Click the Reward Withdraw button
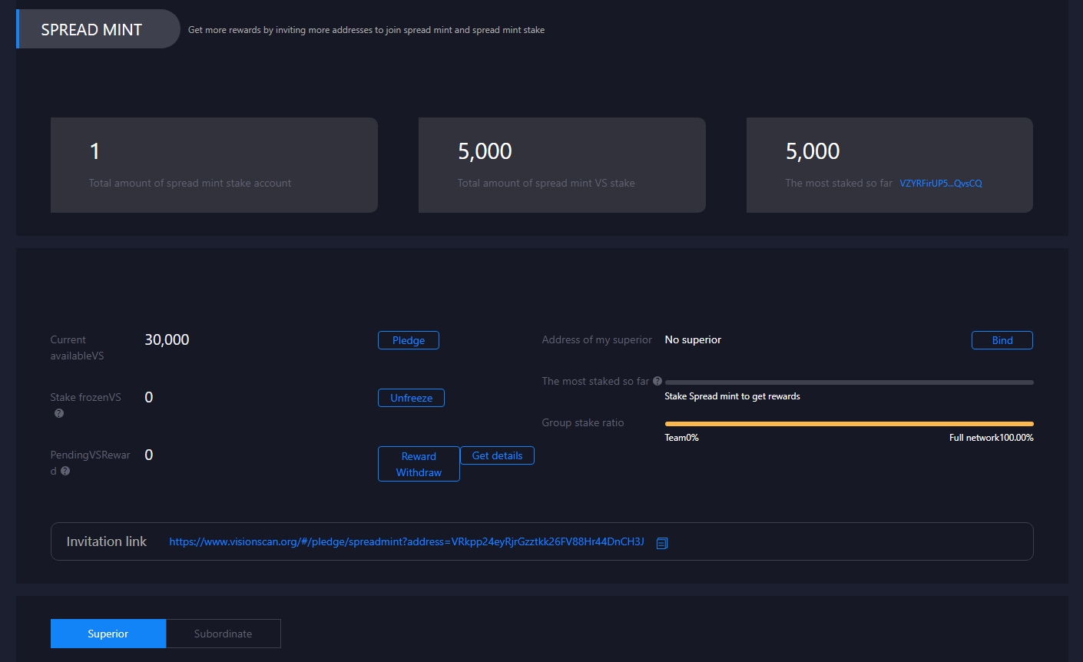1083x662 pixels. [419, 464]
